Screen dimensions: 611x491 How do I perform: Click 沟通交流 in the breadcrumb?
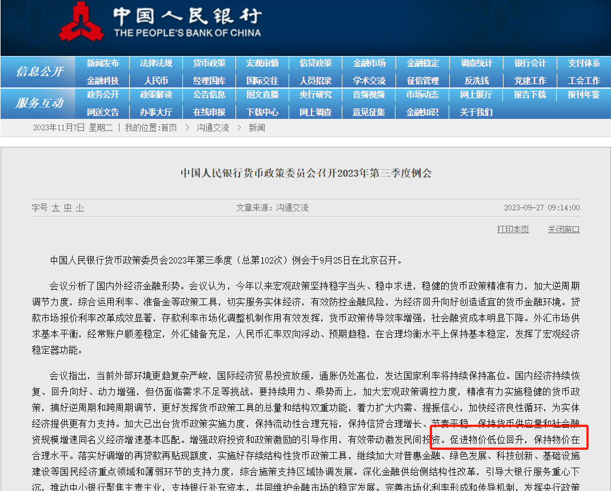(x=213, y=128)
